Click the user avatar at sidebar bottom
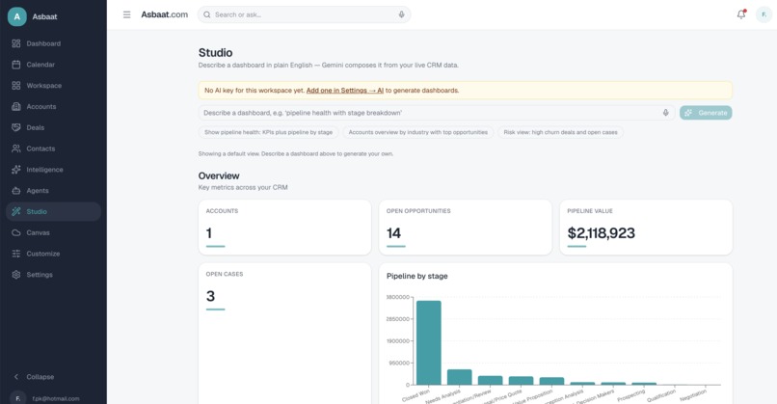Viewport: 777px width, 404px height. 18,398
